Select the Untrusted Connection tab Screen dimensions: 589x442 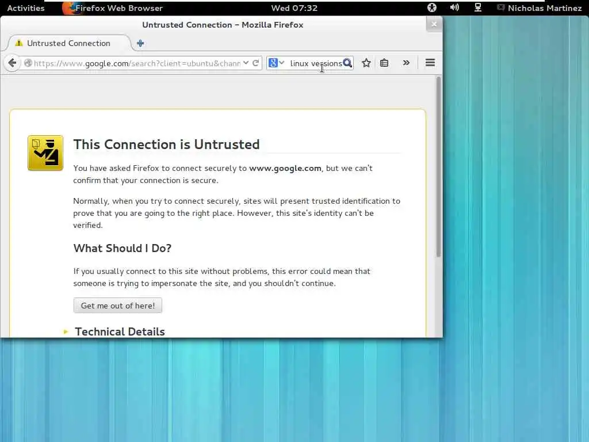click(69, 43)
